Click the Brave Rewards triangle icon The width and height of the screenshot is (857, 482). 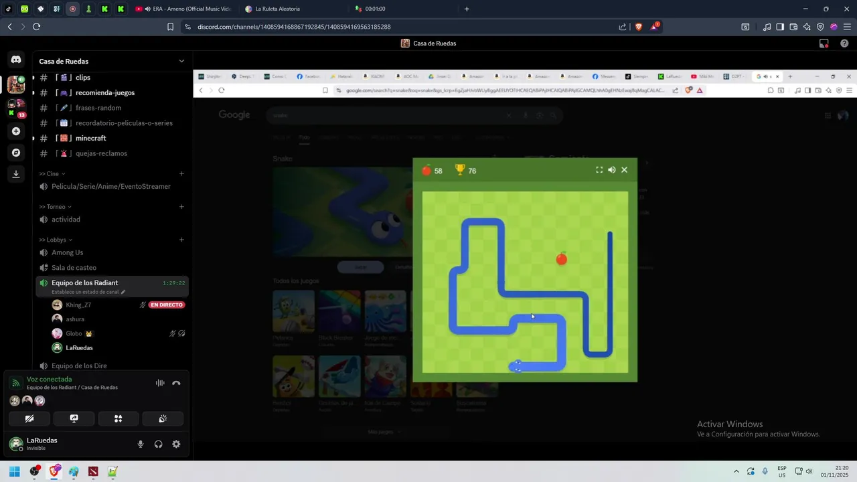tap(654, 27)
